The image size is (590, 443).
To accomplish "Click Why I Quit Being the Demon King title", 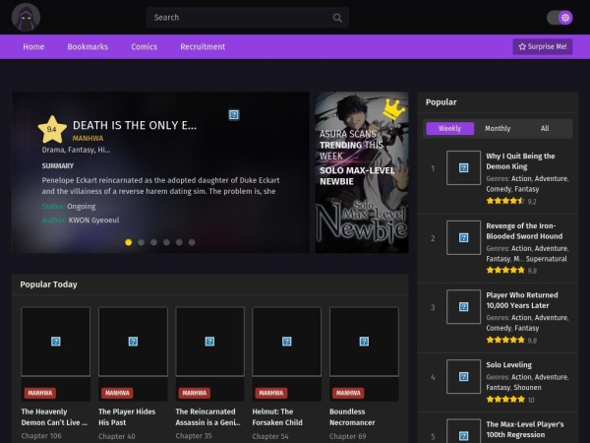I will pos(520,161).
